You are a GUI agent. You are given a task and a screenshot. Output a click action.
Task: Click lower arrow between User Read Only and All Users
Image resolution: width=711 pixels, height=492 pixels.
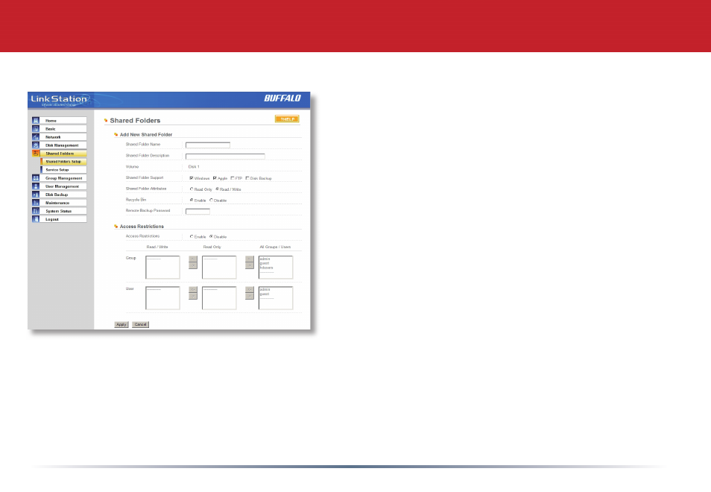pyautogui.click(x=250, y=296)
